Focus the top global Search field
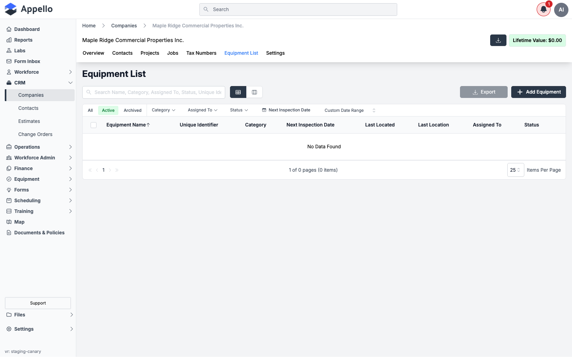Screen dimensions: 572x364 [298, 10]
